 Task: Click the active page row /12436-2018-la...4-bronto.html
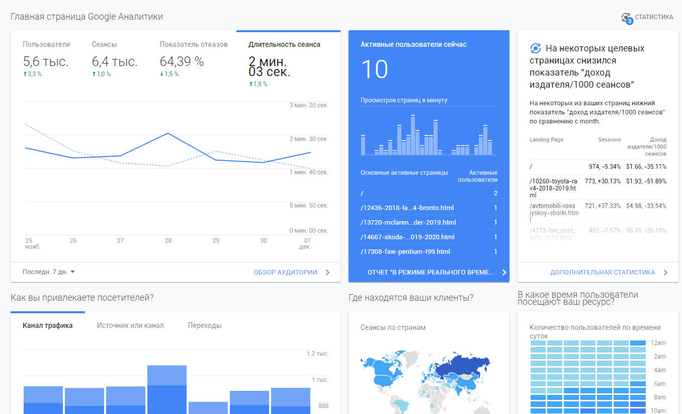[x=429, y=208]
